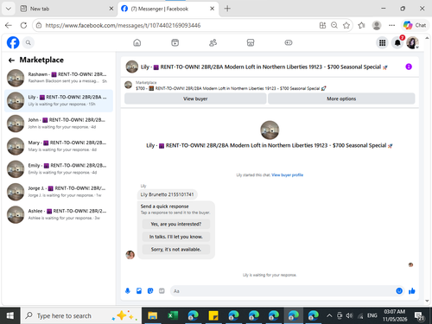Open the purple conversation information icon
The width and height of the screenshot is (432, 324).
pyautogui.click(x=409, y=67)
